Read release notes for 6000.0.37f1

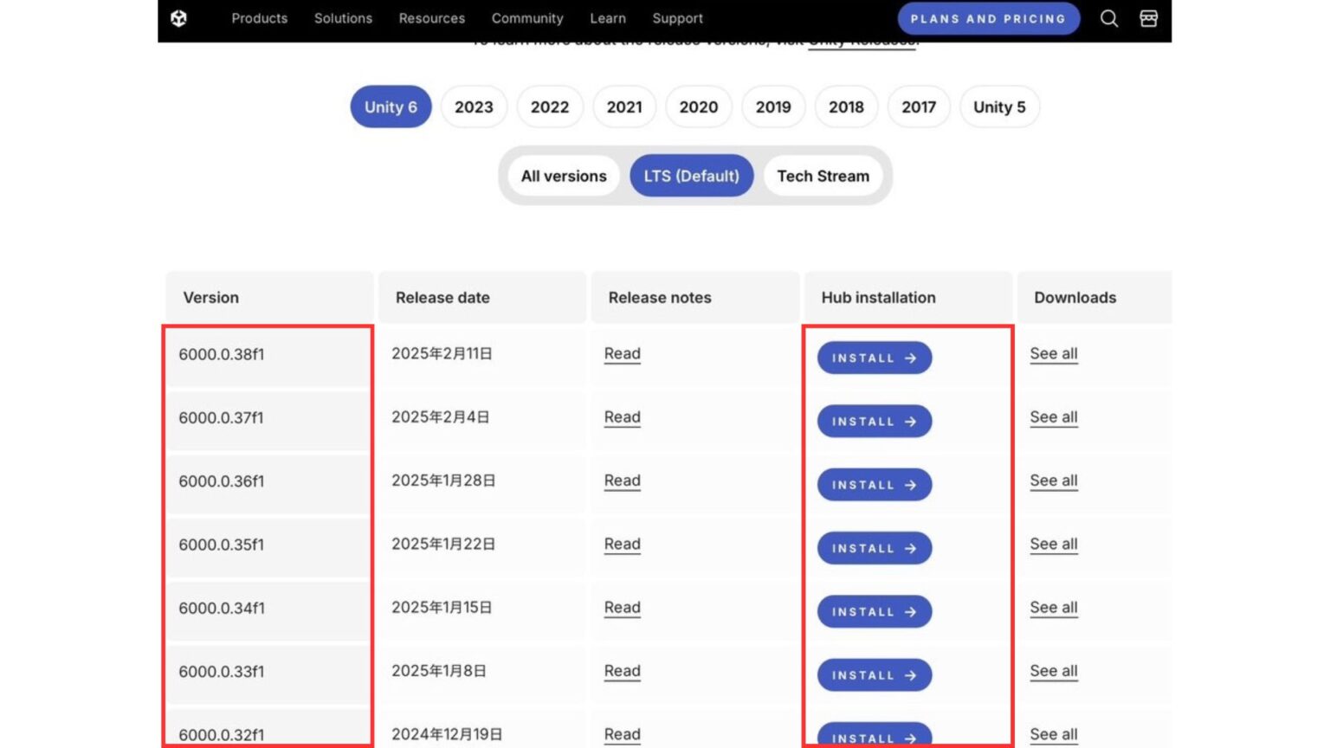coord(622,417)
